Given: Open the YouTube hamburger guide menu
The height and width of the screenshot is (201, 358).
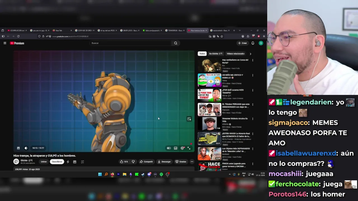Looking at the screenshot, I should tap(5, 43).
